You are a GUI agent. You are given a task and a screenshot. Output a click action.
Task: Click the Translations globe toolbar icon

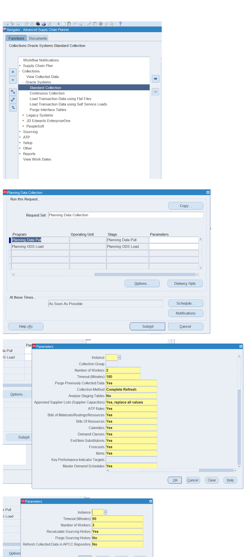(100, 24)
